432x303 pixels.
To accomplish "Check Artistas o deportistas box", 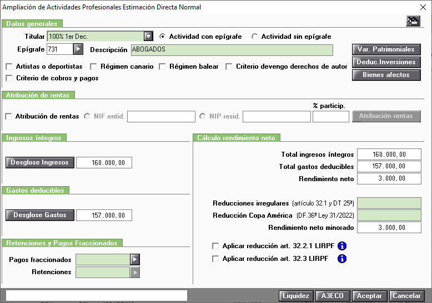I will tap(9, 66).
